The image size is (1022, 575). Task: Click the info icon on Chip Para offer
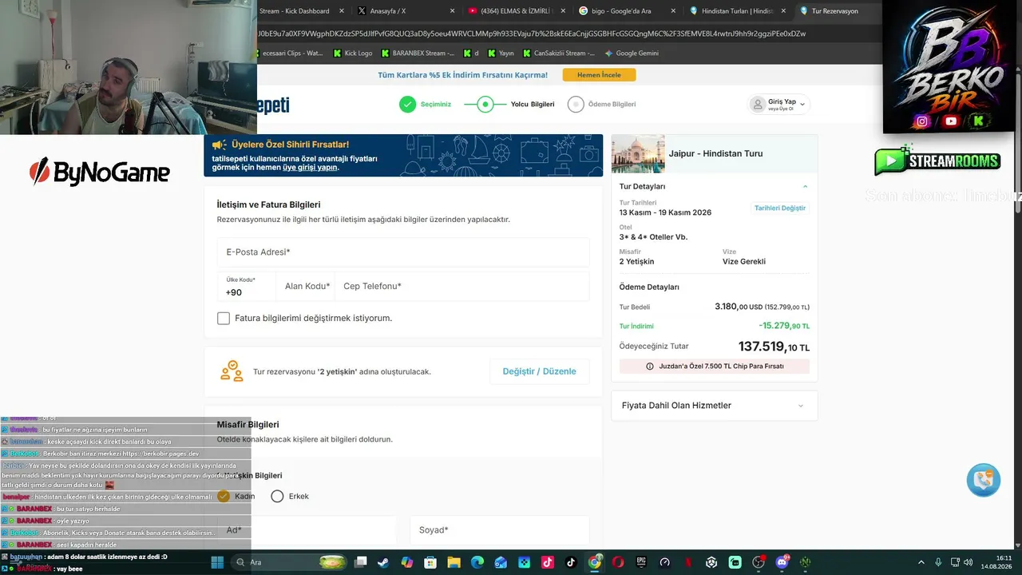(x=650, y=367)
